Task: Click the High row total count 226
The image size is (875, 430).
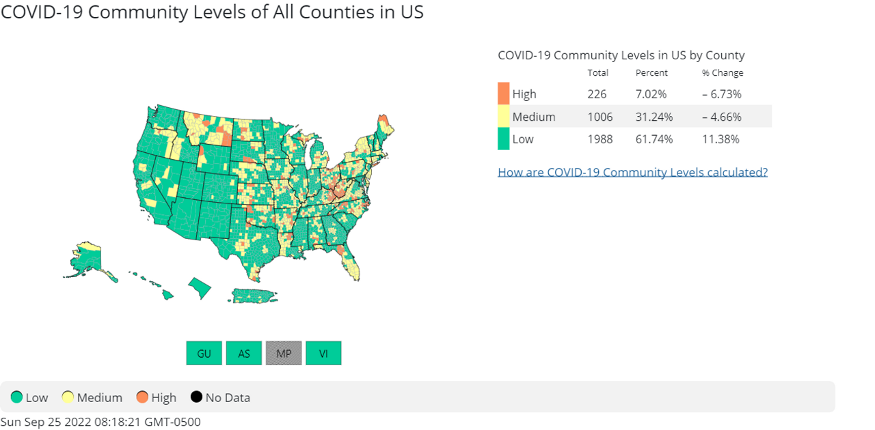Action: [x=597, y=94]
